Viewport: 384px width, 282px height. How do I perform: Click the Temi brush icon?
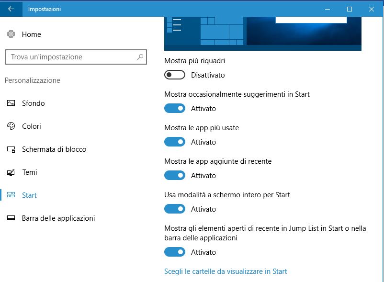11,172
